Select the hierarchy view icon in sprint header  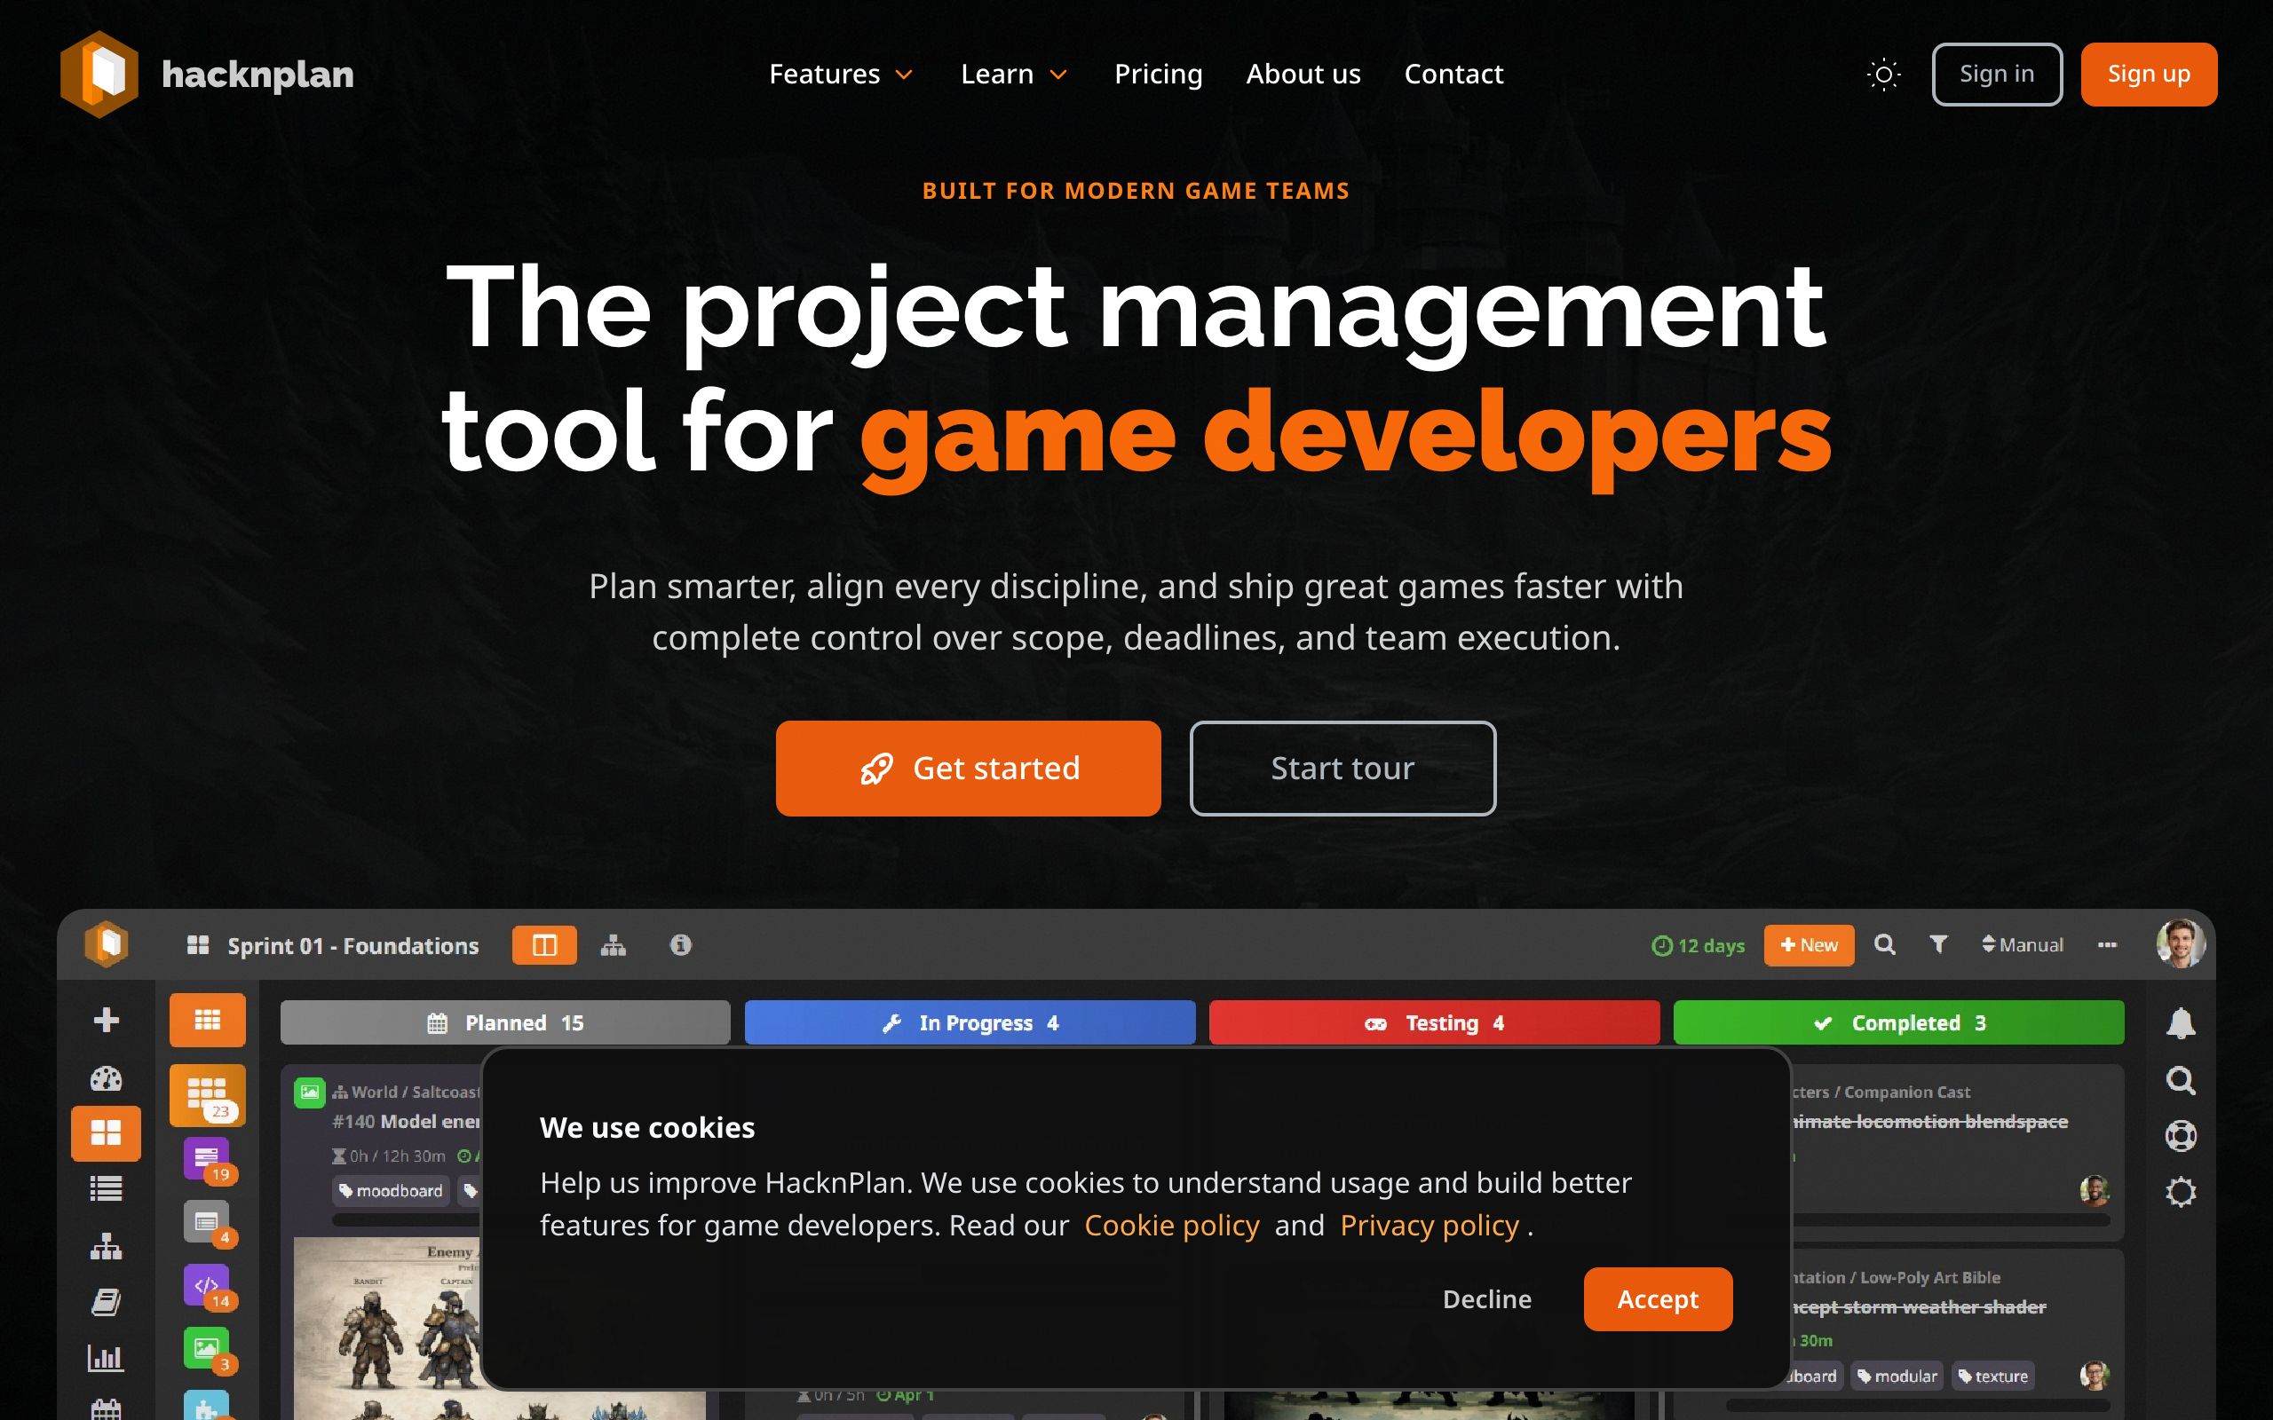tap(614, 945)
